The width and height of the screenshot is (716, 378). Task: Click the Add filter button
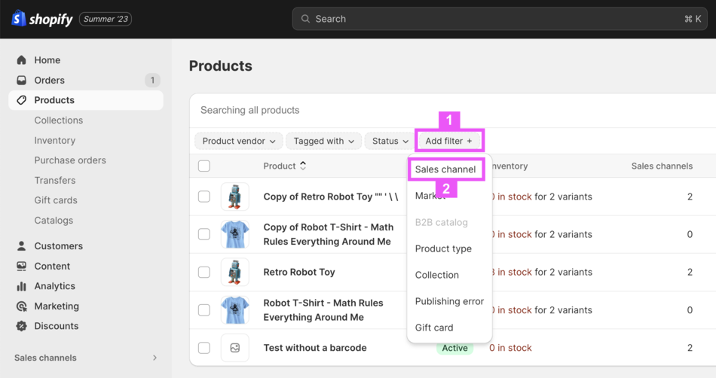449,141
